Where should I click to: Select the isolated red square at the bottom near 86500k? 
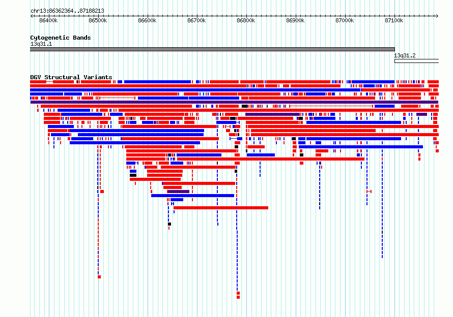click(x=99, y=277)
